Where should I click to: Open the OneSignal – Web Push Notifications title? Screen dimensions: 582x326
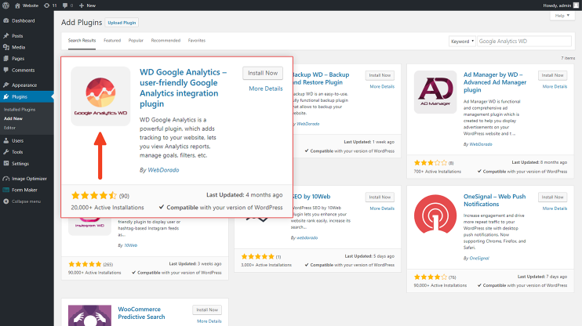click(494, 201)
